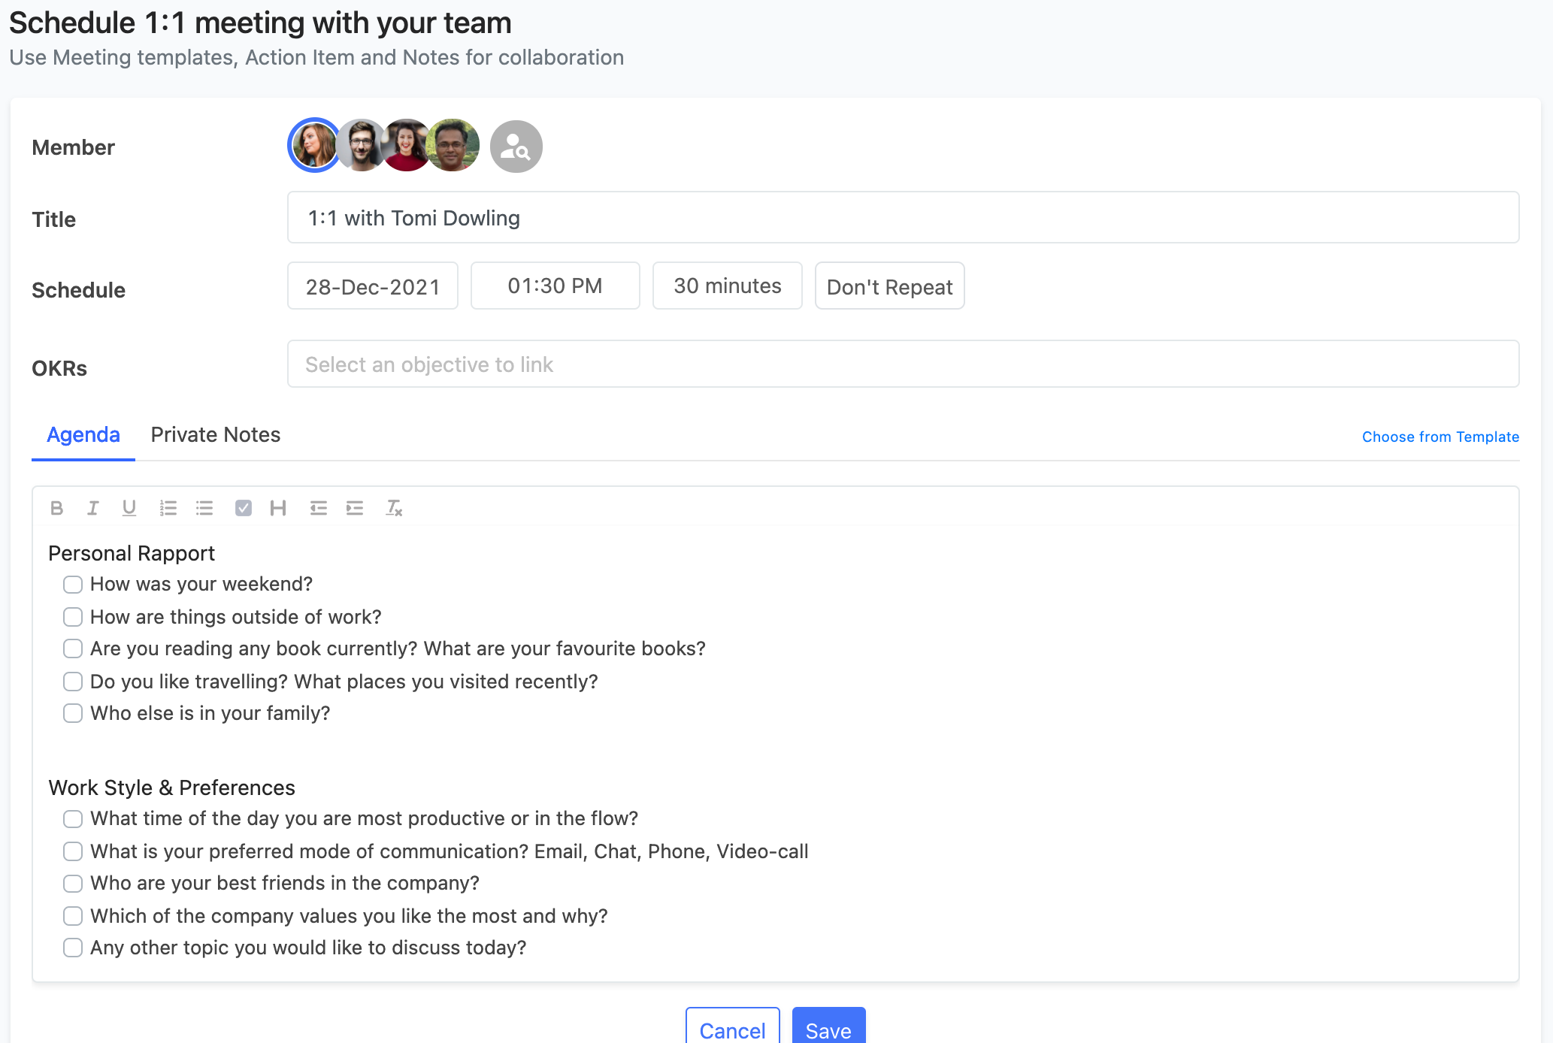Check 'preferred mode of communication' item
The height and width of the screenshot is (1043, 1553).
[x=73, y=851]
